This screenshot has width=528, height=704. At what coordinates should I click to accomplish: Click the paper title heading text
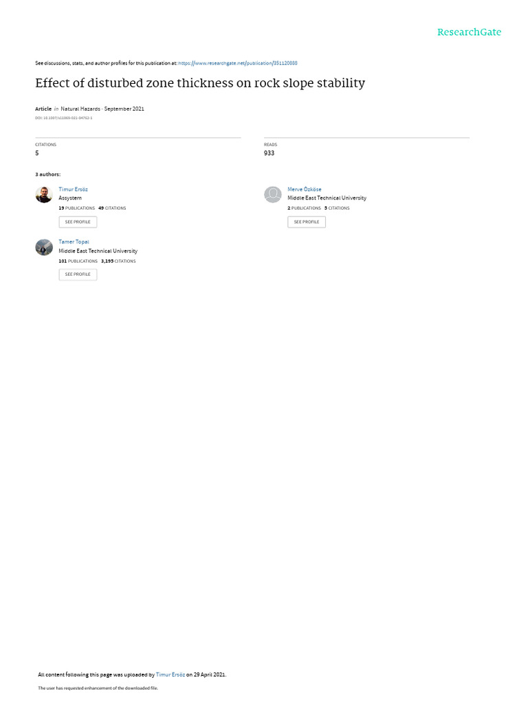(200, 83)
